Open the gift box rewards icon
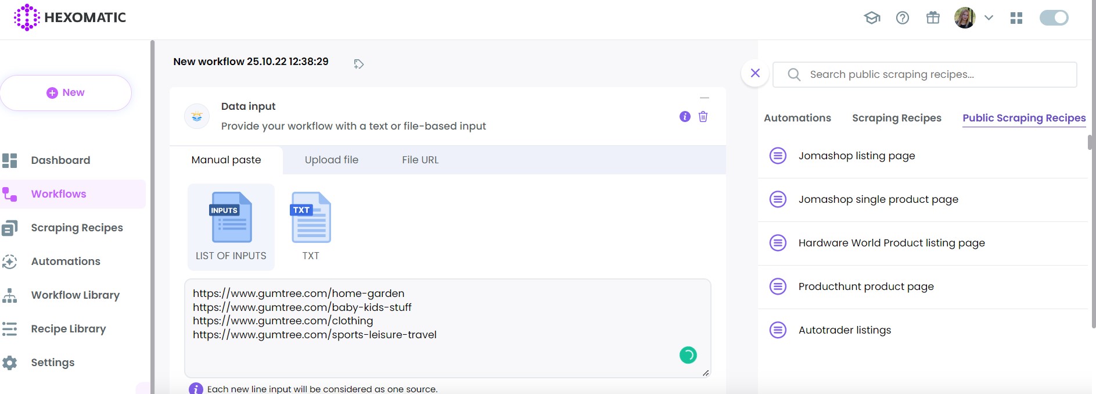Image resolution: width=1096 pixels, height=394 pixels. point(933,18)
